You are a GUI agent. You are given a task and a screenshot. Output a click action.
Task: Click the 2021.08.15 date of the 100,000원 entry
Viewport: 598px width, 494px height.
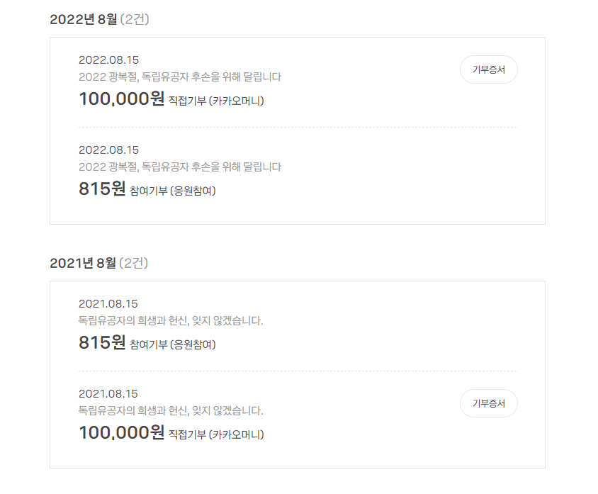pos(108,393)
